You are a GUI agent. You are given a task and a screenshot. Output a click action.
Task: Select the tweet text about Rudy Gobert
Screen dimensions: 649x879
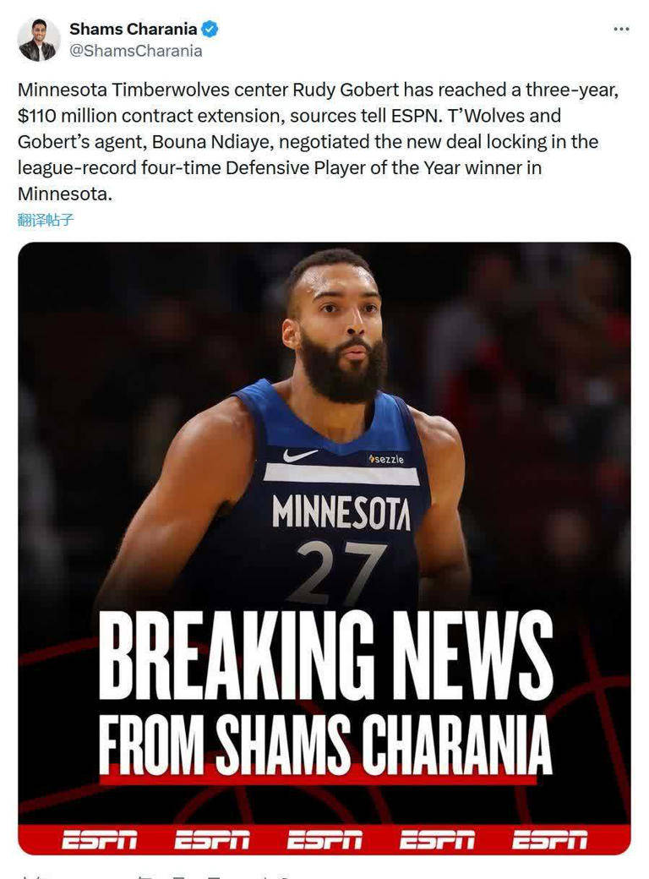pos(319,142)
